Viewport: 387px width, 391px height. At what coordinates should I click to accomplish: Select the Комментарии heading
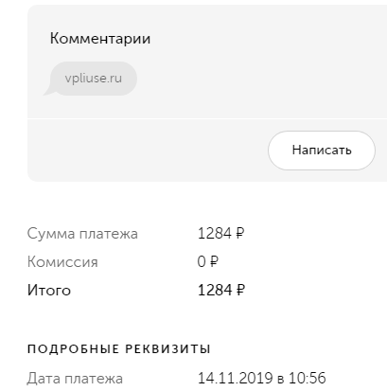click(100, 39)
